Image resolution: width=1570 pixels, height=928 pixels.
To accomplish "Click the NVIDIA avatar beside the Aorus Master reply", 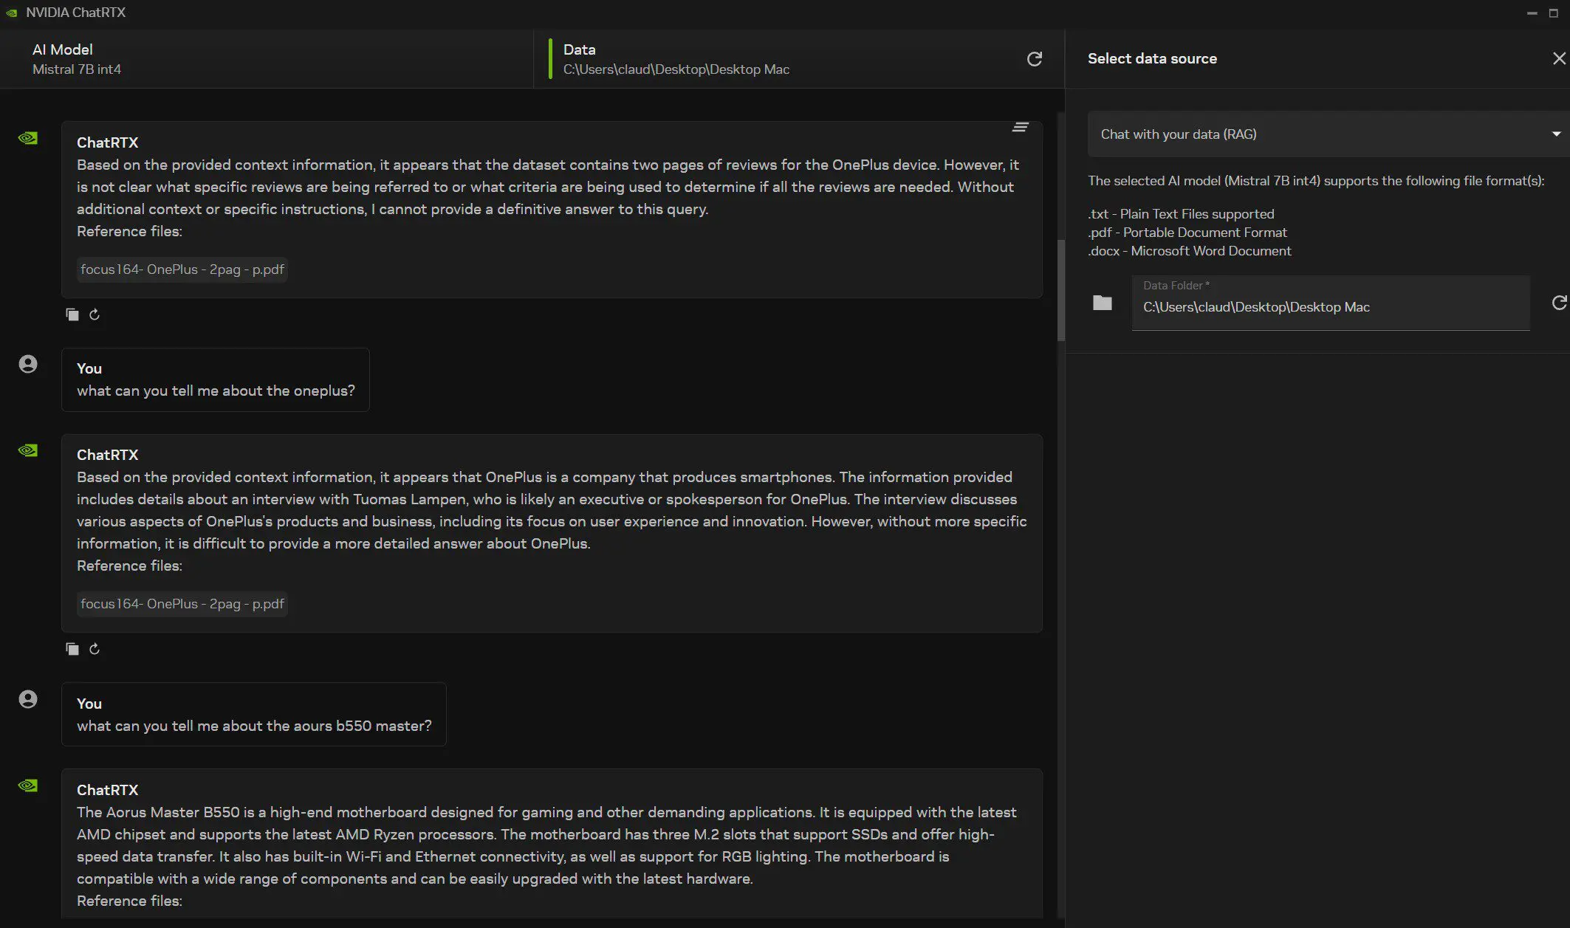I will coord(28,786).
